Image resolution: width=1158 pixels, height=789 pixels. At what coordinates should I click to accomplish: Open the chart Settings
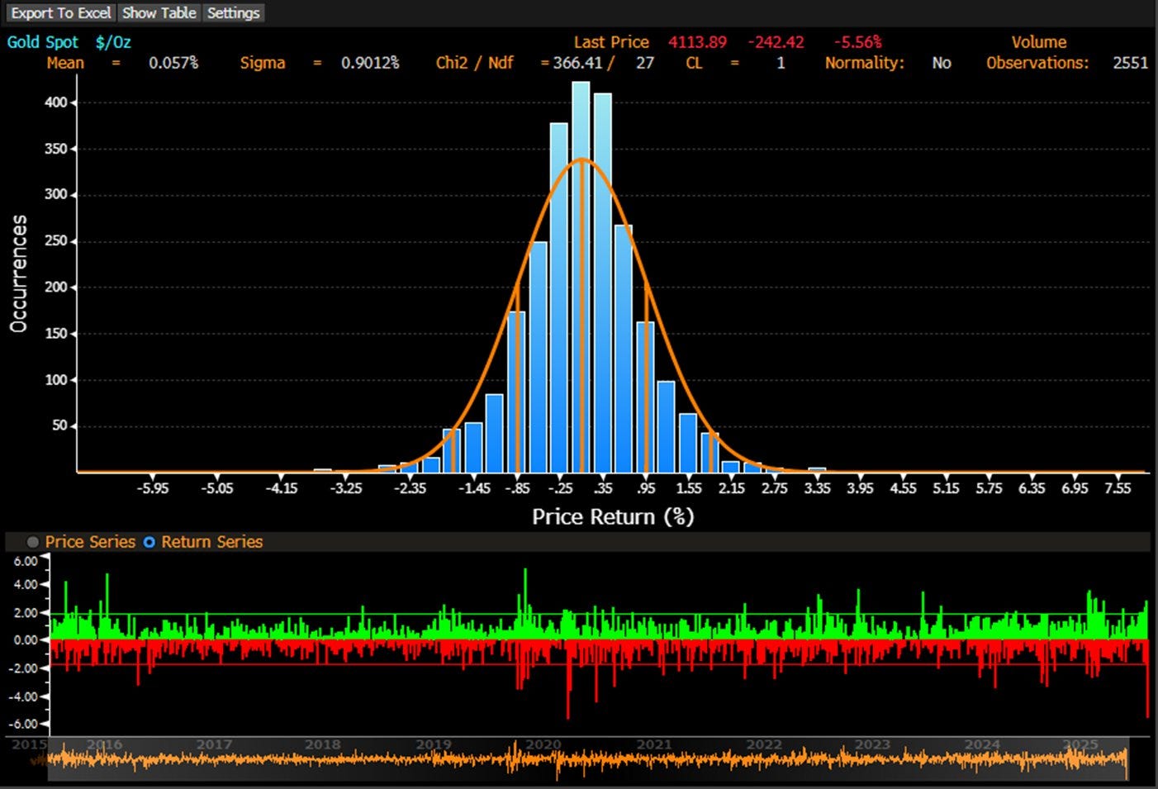point(233,13)
